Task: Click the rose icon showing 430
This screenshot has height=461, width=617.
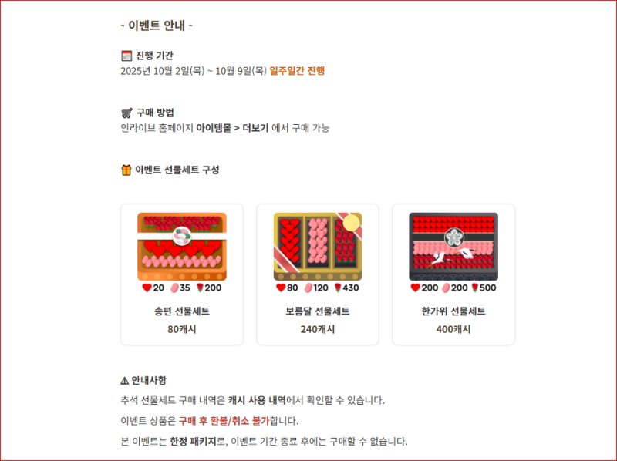Action: pos(338,288)
